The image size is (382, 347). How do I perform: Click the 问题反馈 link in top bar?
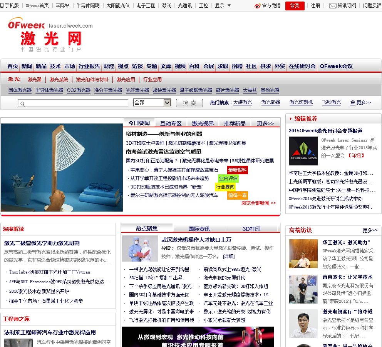coord(372,6)
